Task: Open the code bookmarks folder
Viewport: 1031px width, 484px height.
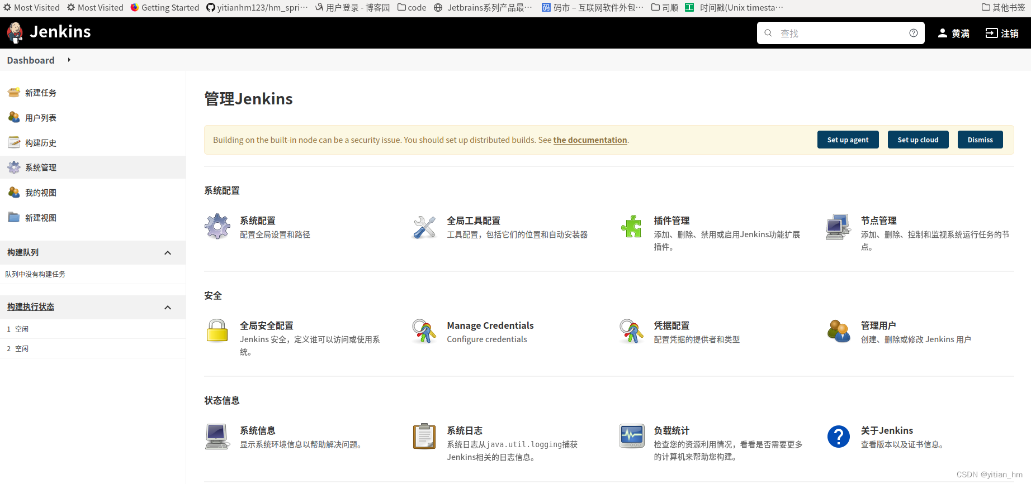Action: [x=412, y=7]
